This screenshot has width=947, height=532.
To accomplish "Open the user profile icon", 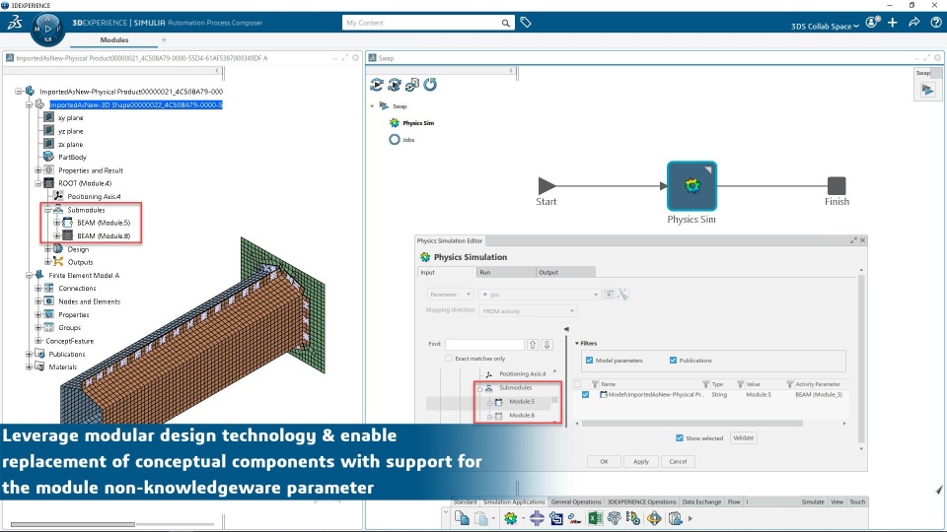I will (x=872, y=23).
